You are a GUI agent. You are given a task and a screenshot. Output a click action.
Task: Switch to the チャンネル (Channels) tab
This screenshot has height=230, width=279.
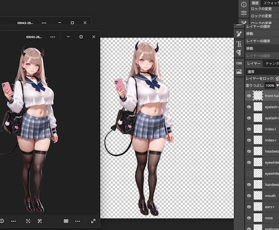pos(272,64)
